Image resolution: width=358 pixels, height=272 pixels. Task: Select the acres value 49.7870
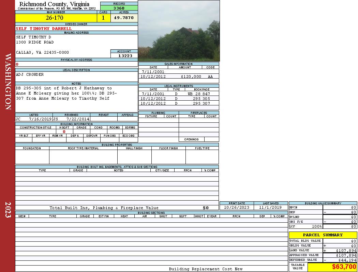[124, 18]
